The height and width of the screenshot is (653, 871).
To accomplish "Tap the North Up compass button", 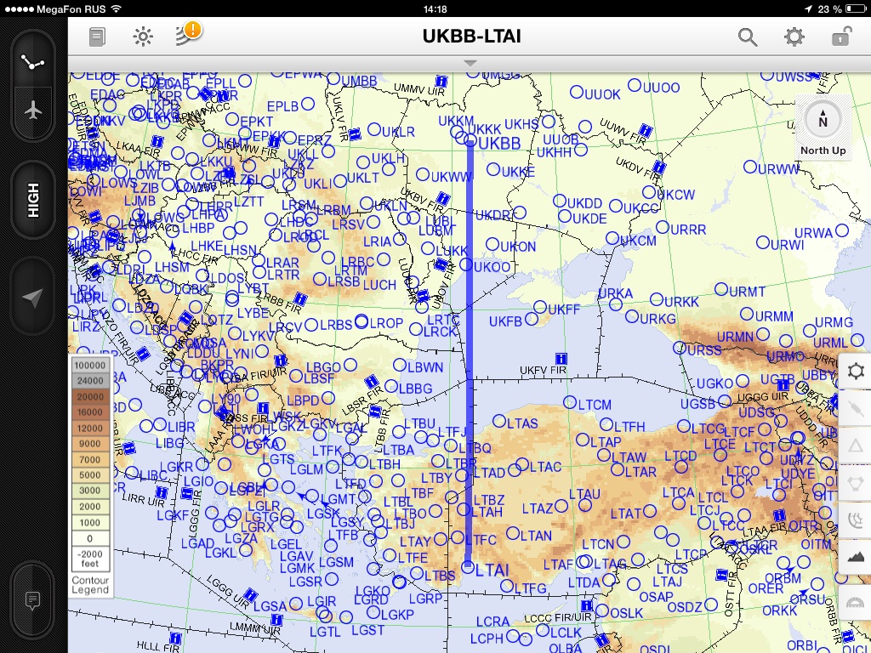I will click(x=823, y=128).
